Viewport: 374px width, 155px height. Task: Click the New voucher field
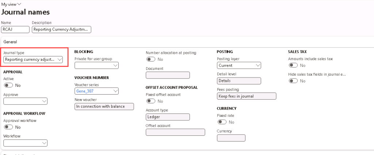(104, 106)
